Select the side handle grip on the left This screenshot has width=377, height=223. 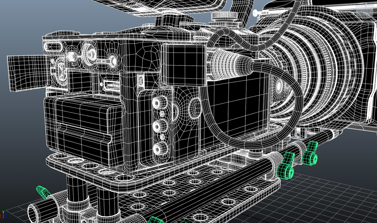[x=25, y=72]
